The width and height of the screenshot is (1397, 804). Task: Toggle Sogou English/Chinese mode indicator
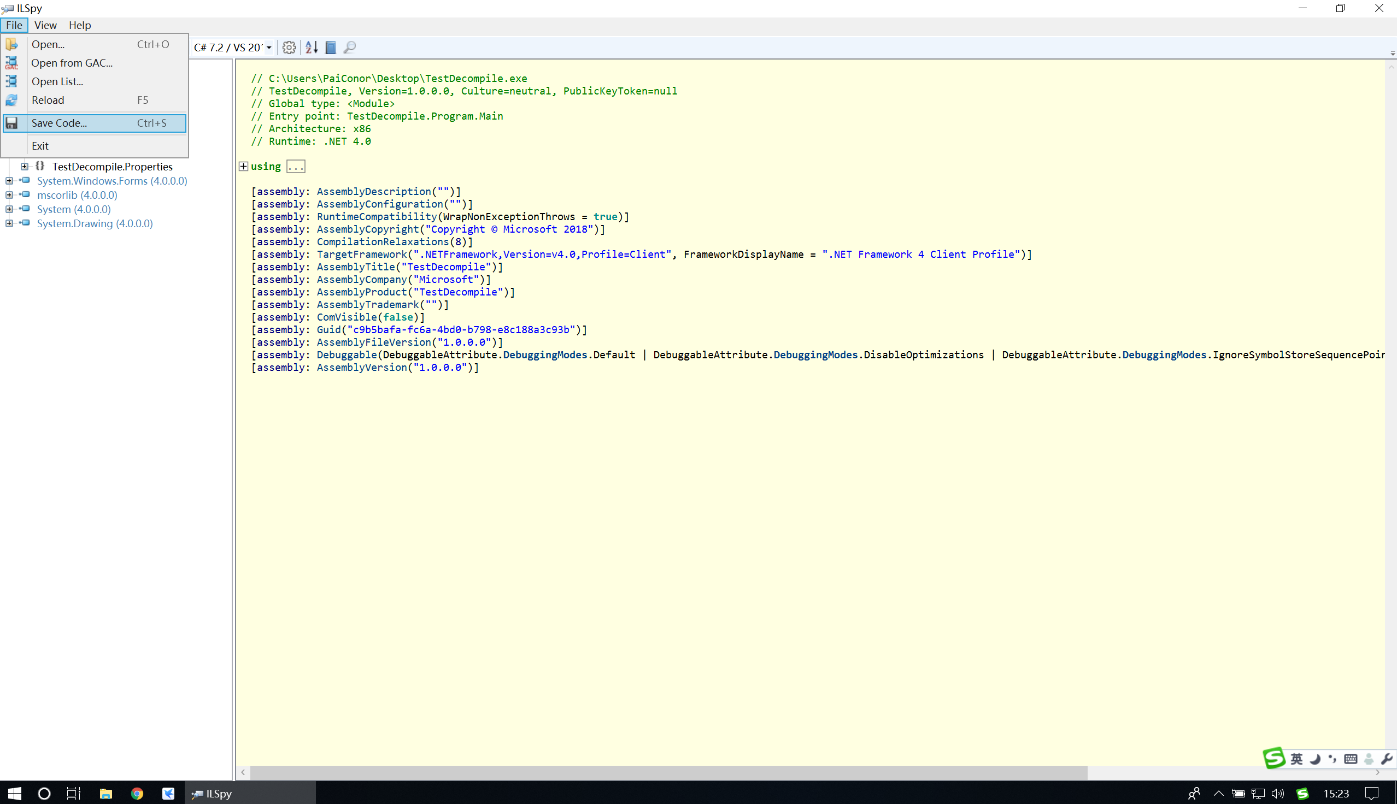[1296, 759]
